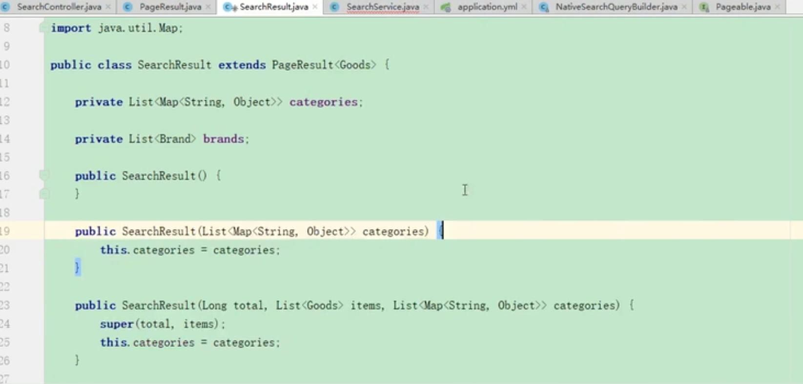Click 'private' keyword on line 14
803x384 pixels.
99,139
